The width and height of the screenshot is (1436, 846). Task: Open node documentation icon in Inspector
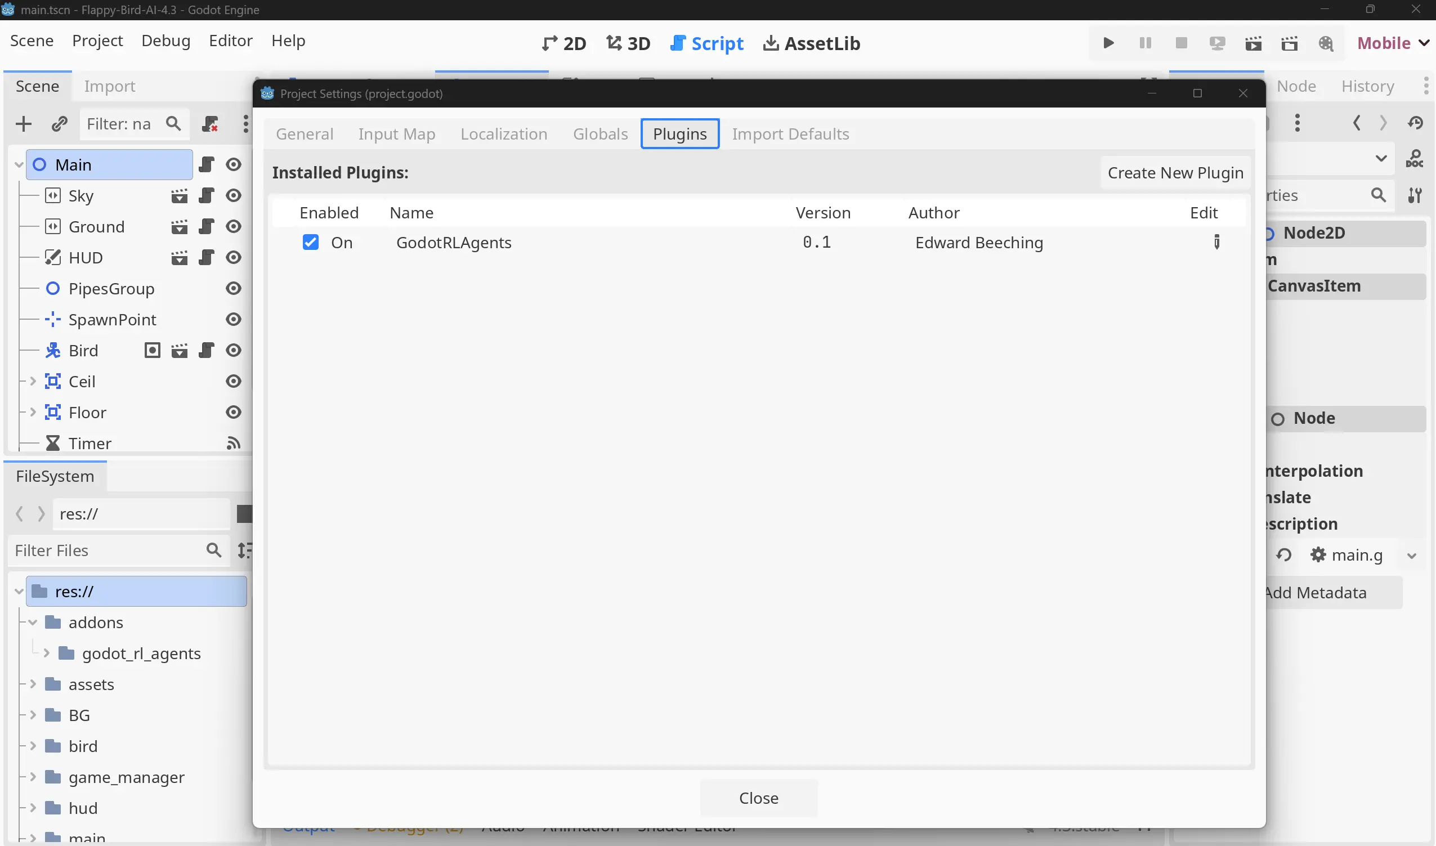(x=1415, y=159)
